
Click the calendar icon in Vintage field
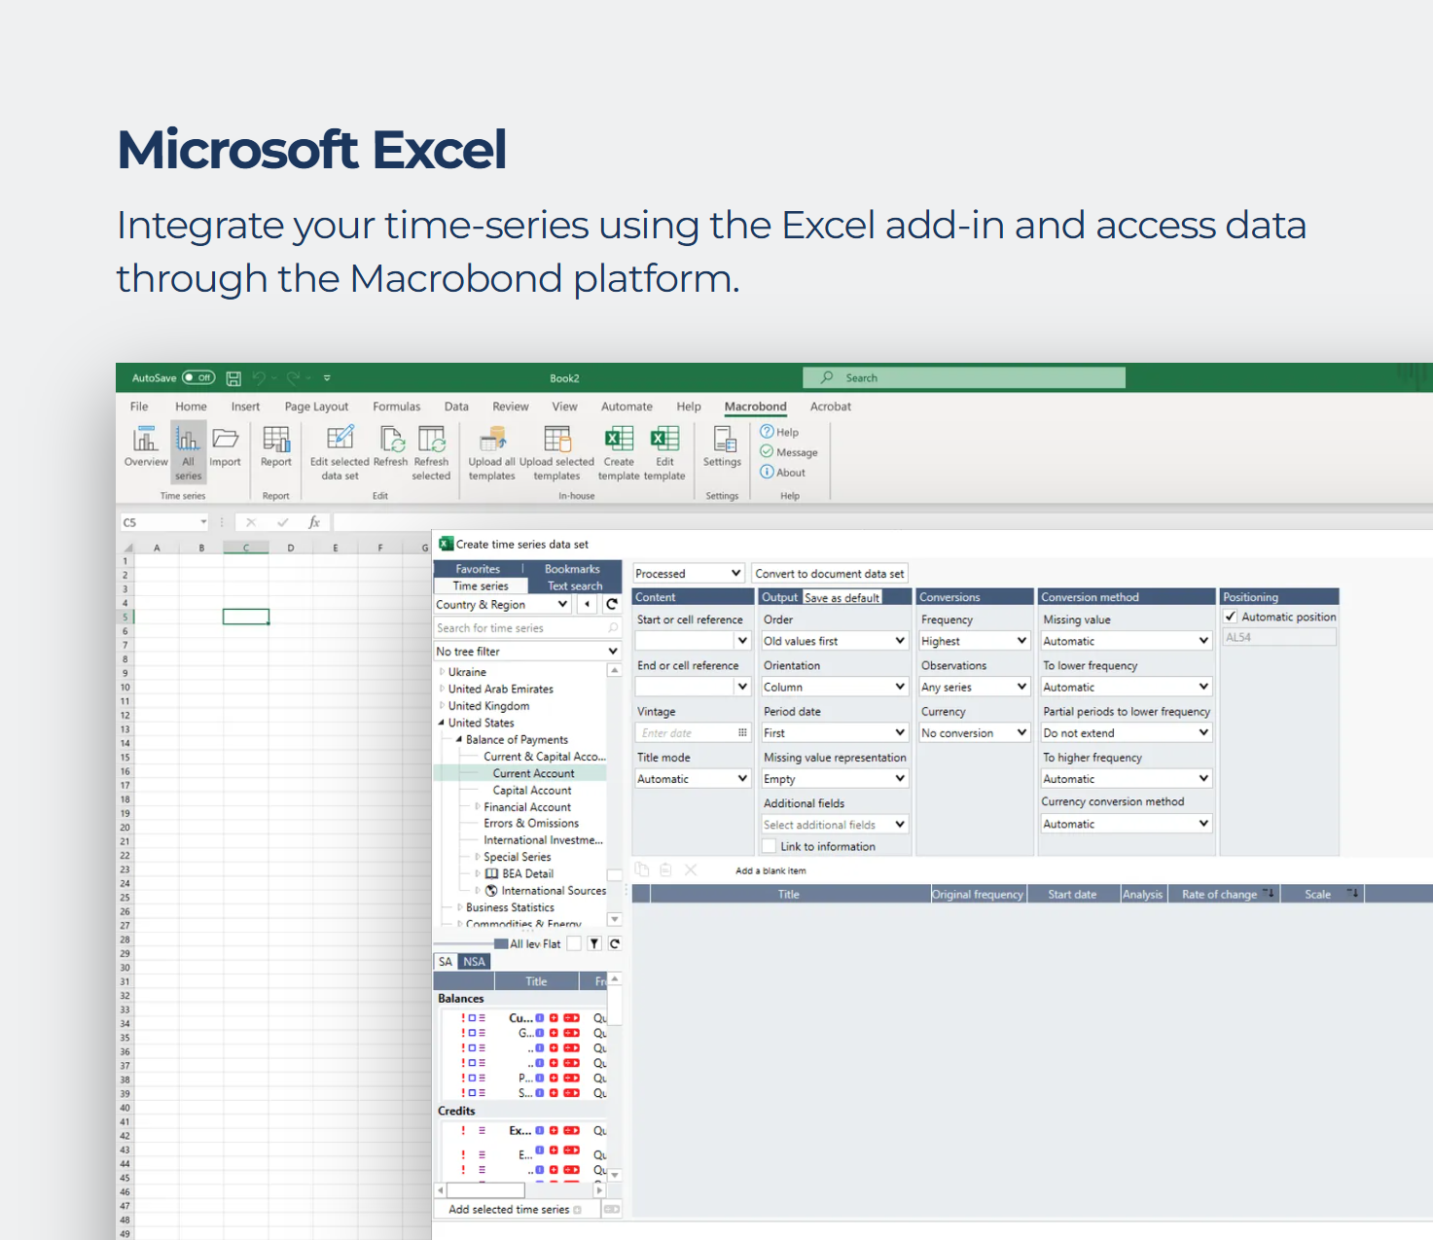742,733
